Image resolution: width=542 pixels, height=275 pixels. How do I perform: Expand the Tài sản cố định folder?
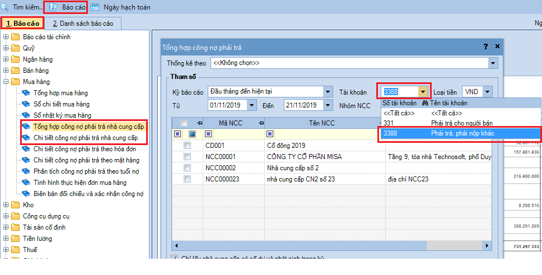click(6, 227)
